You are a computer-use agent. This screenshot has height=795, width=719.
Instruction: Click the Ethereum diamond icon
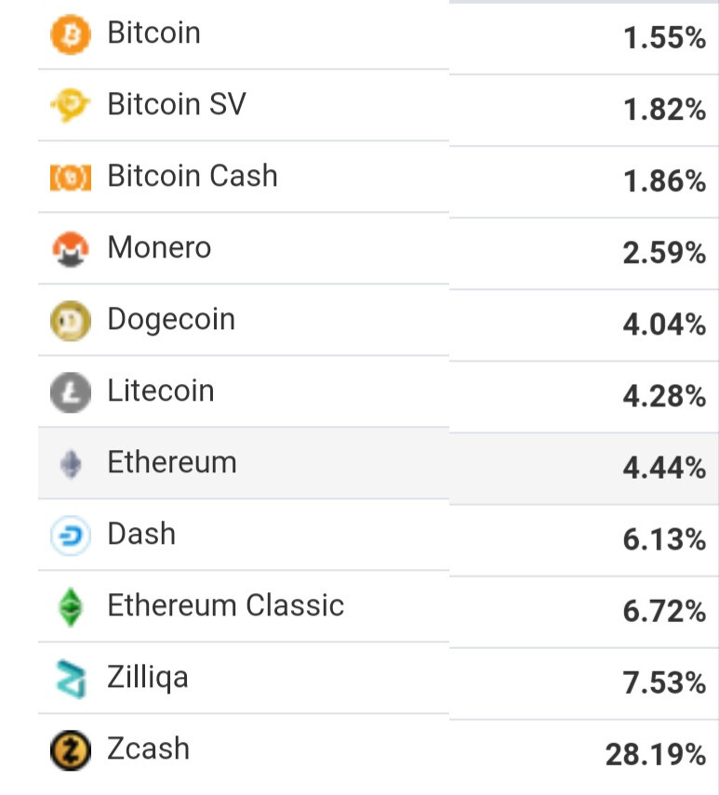[x=71, y=464]
